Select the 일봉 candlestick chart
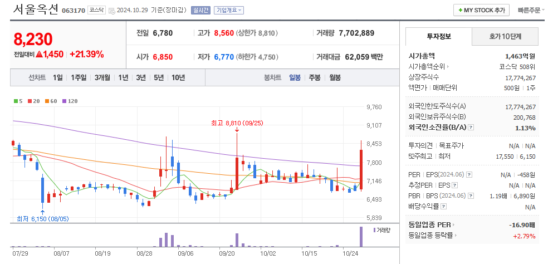Screen dimensions: 548x264 click(x=295, y=77)
